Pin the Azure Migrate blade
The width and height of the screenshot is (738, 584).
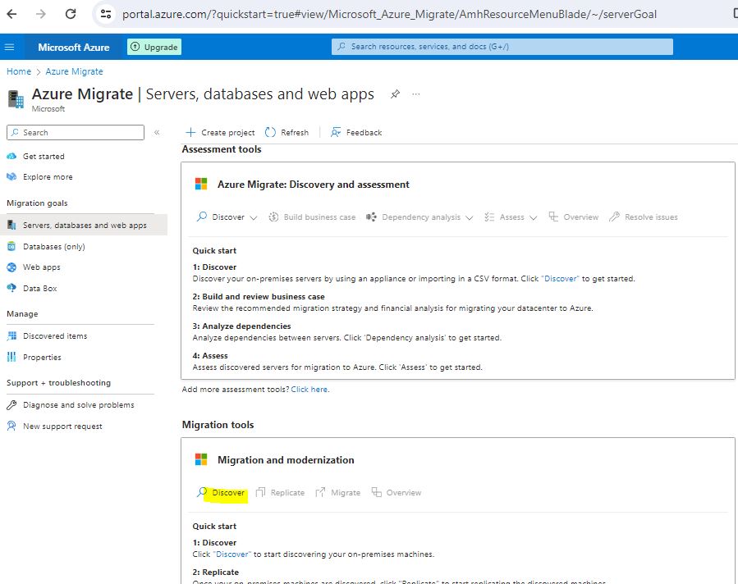[395, 94]
